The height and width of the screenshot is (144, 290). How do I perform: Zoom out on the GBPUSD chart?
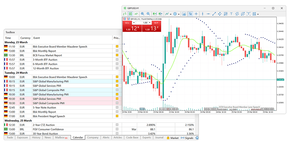(x=148, y=14)
